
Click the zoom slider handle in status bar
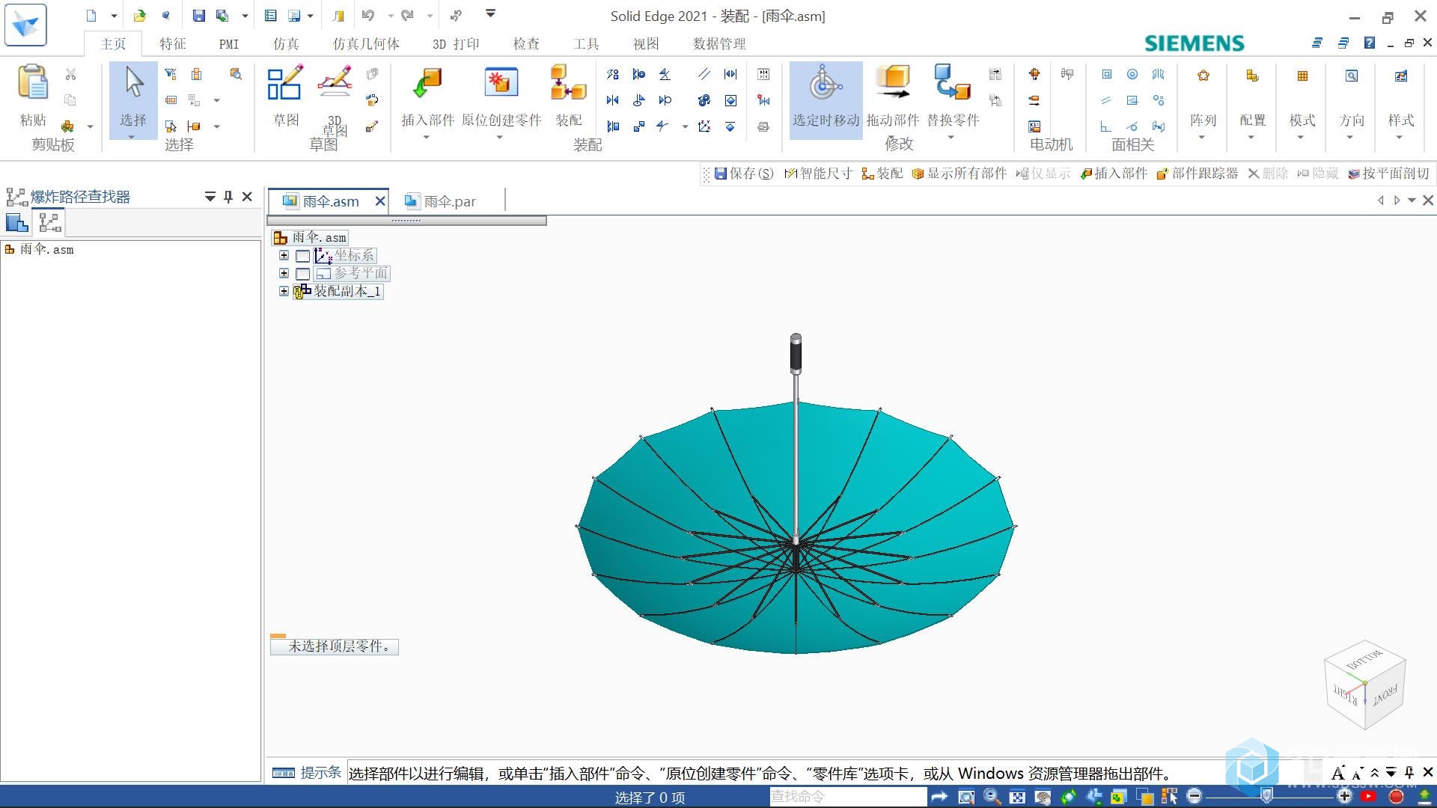point(1267,796)
